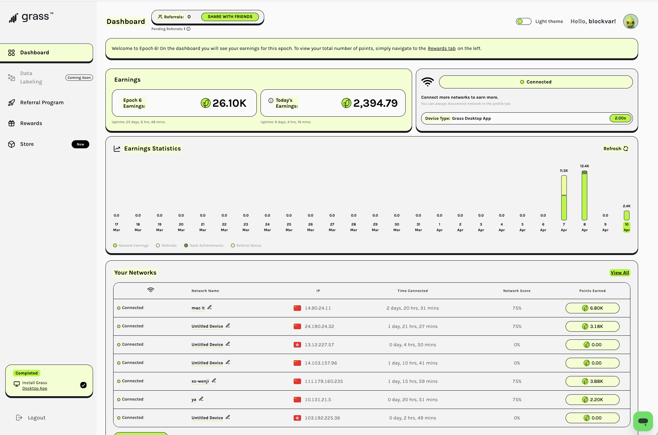Click the completed task checkmark
Viewport: 658px width, 435px height.
[83, 385]
